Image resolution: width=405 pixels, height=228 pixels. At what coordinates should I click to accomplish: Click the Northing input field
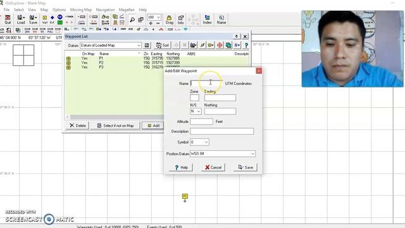pyautogui.click(x=220, y=111)
